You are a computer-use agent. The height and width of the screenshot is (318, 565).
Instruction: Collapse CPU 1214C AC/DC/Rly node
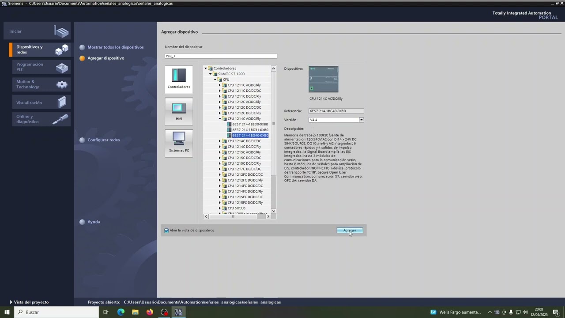pyautogui.click(x=220, y=119)
